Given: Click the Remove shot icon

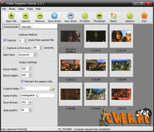Looking at the screenshot, I should point(40,16).
